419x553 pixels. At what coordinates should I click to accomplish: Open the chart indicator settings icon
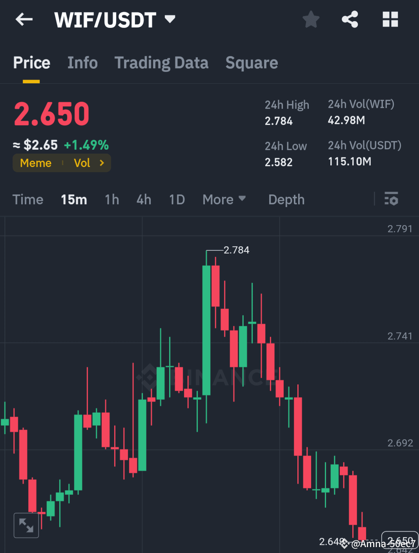coord(391,199)
